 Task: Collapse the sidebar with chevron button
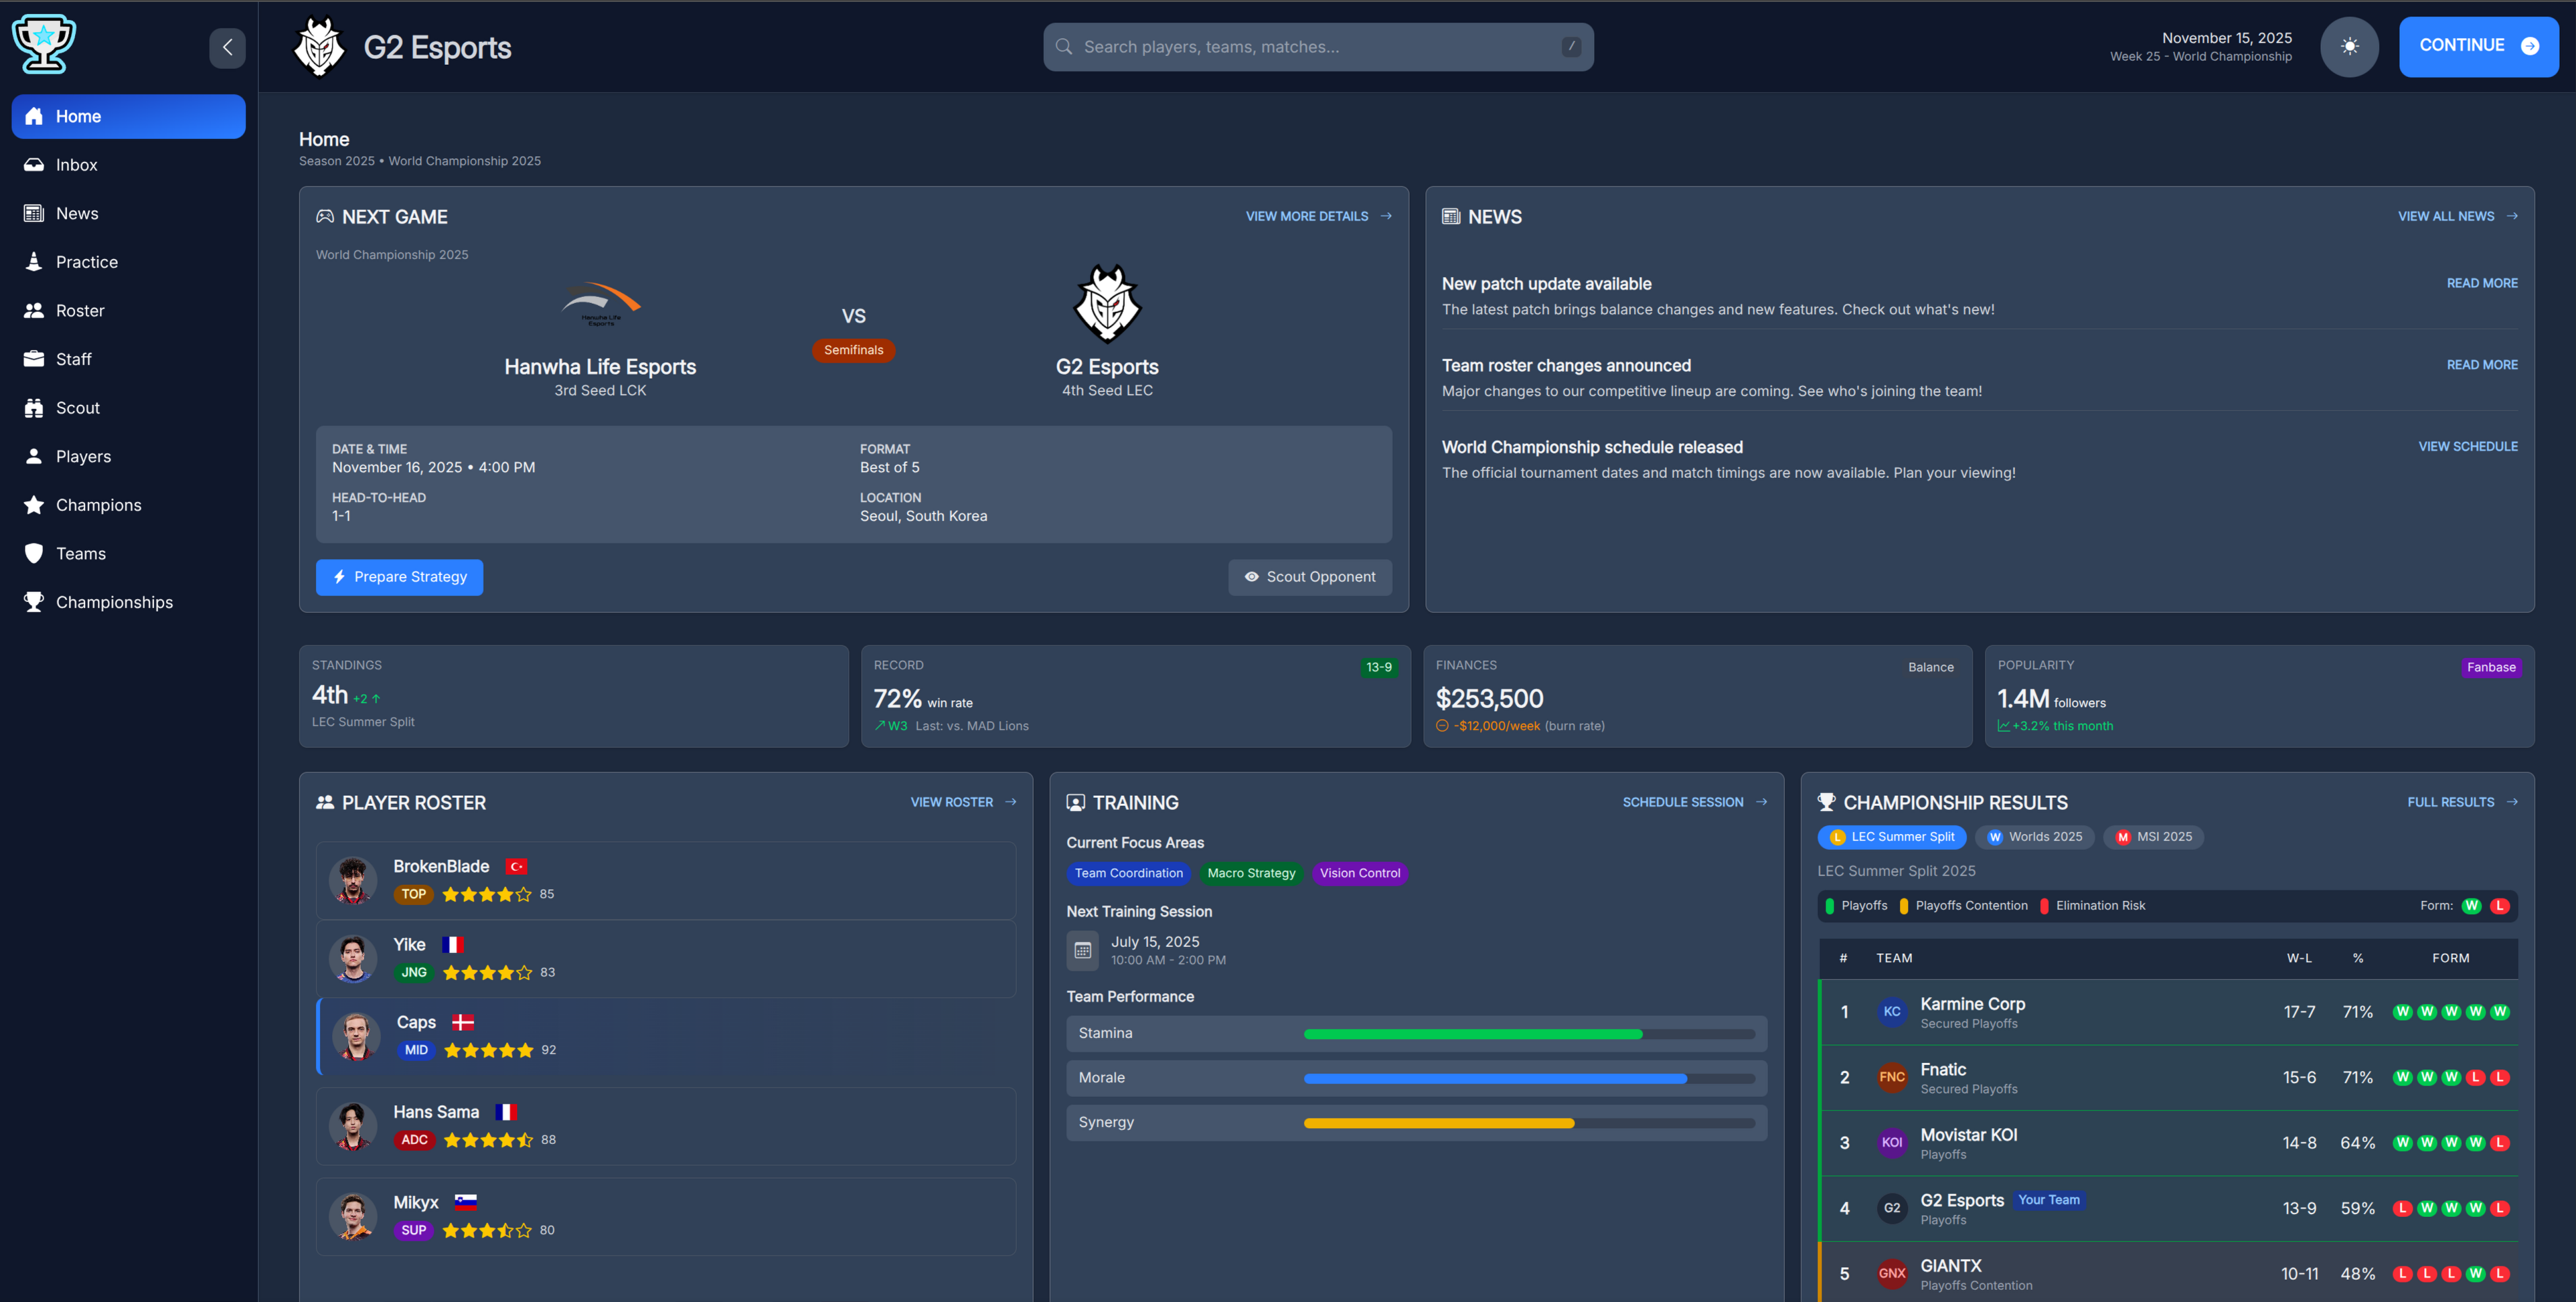[x=227, y=47]
